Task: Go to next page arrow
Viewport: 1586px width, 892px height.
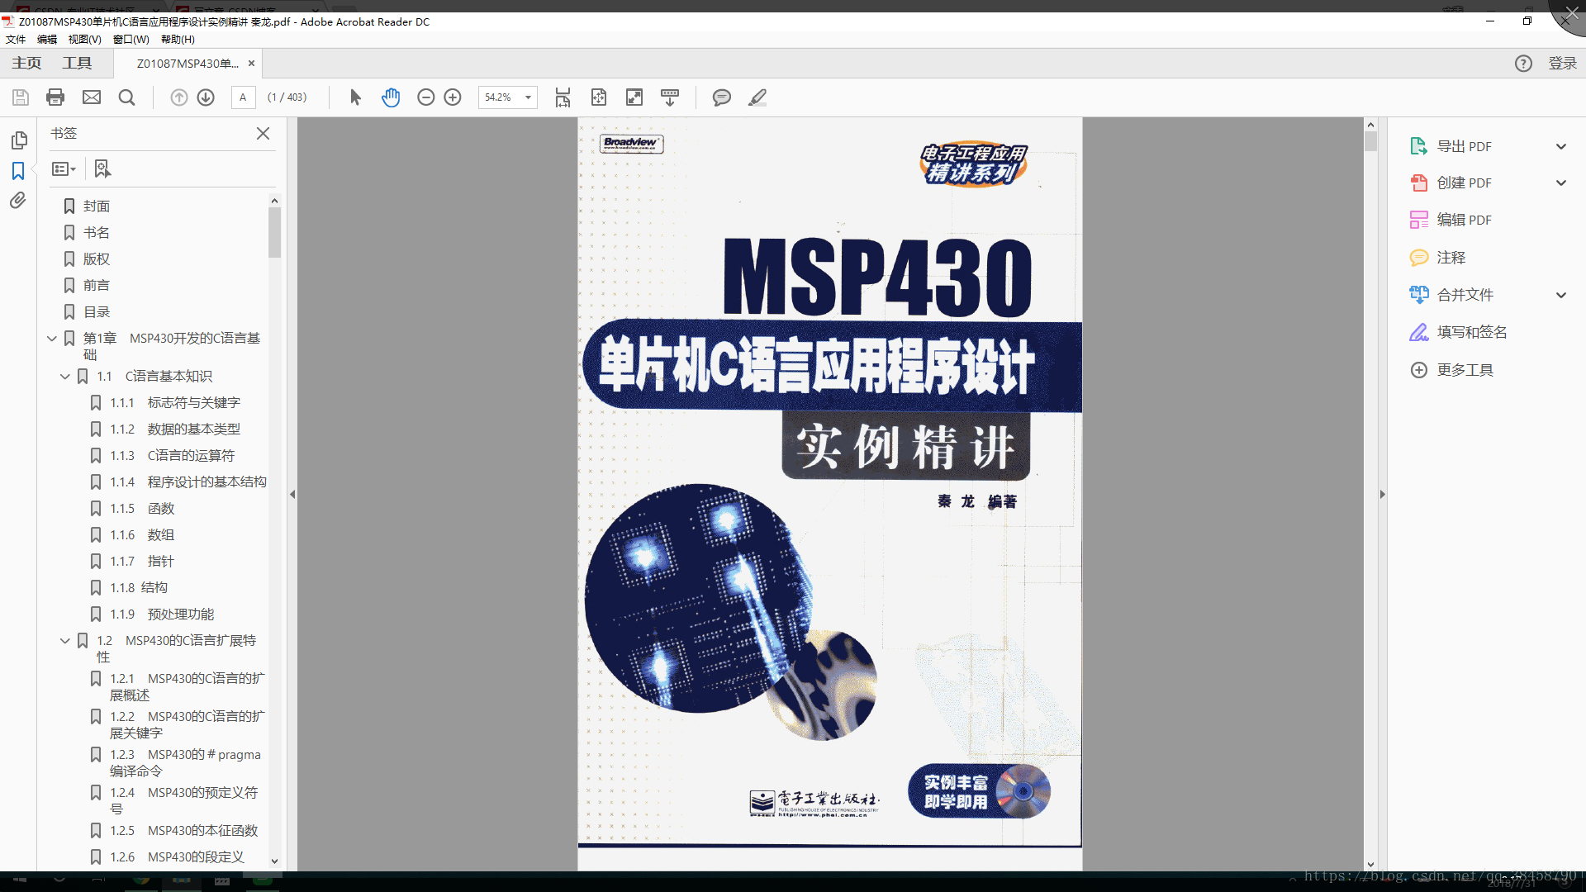Action: coord(206,97)
